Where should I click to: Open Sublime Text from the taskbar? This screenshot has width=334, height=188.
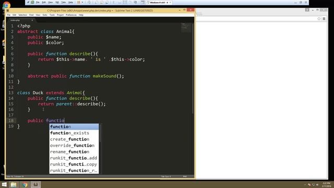[x=35, y=184]
